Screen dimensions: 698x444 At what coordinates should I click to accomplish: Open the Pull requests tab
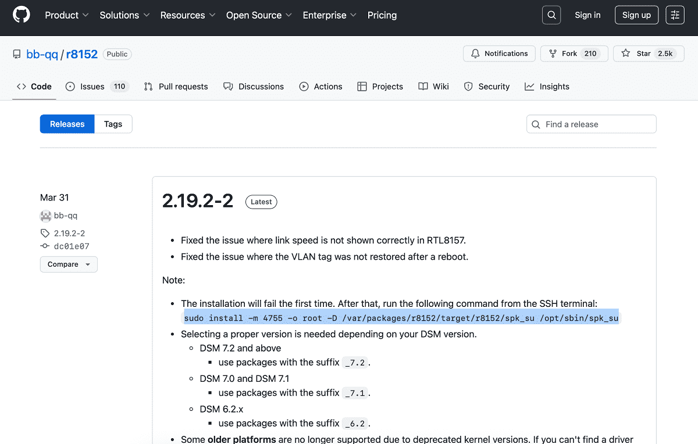coord(176,87)
